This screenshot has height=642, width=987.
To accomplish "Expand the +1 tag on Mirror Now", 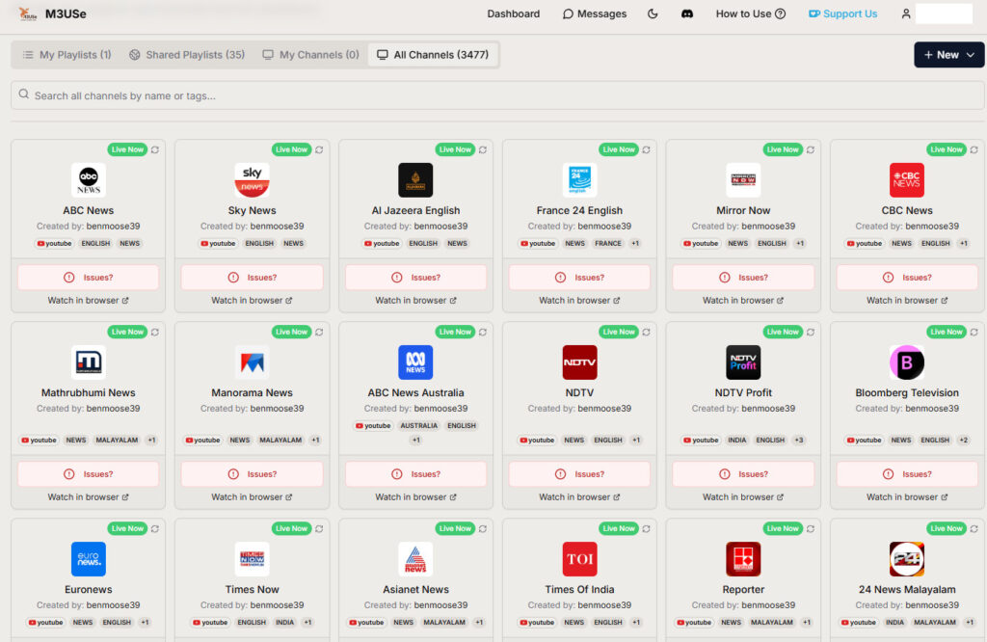I will 800,244.
